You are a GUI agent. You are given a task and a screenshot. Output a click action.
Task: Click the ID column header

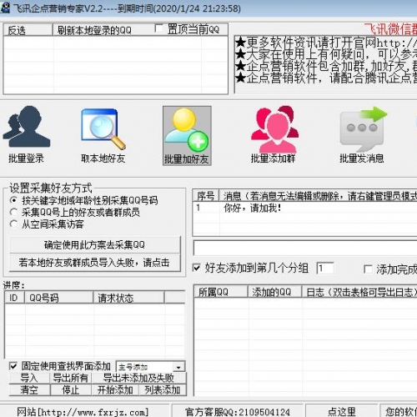tap(15, 298)
